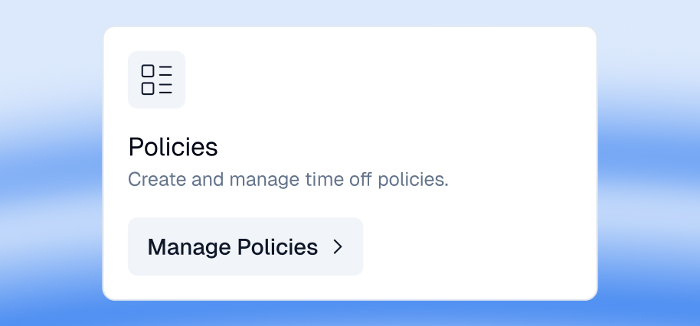700x326 pixels.
Task: Click the bottom list lines in the Policies icon
Action: [165, 89]
